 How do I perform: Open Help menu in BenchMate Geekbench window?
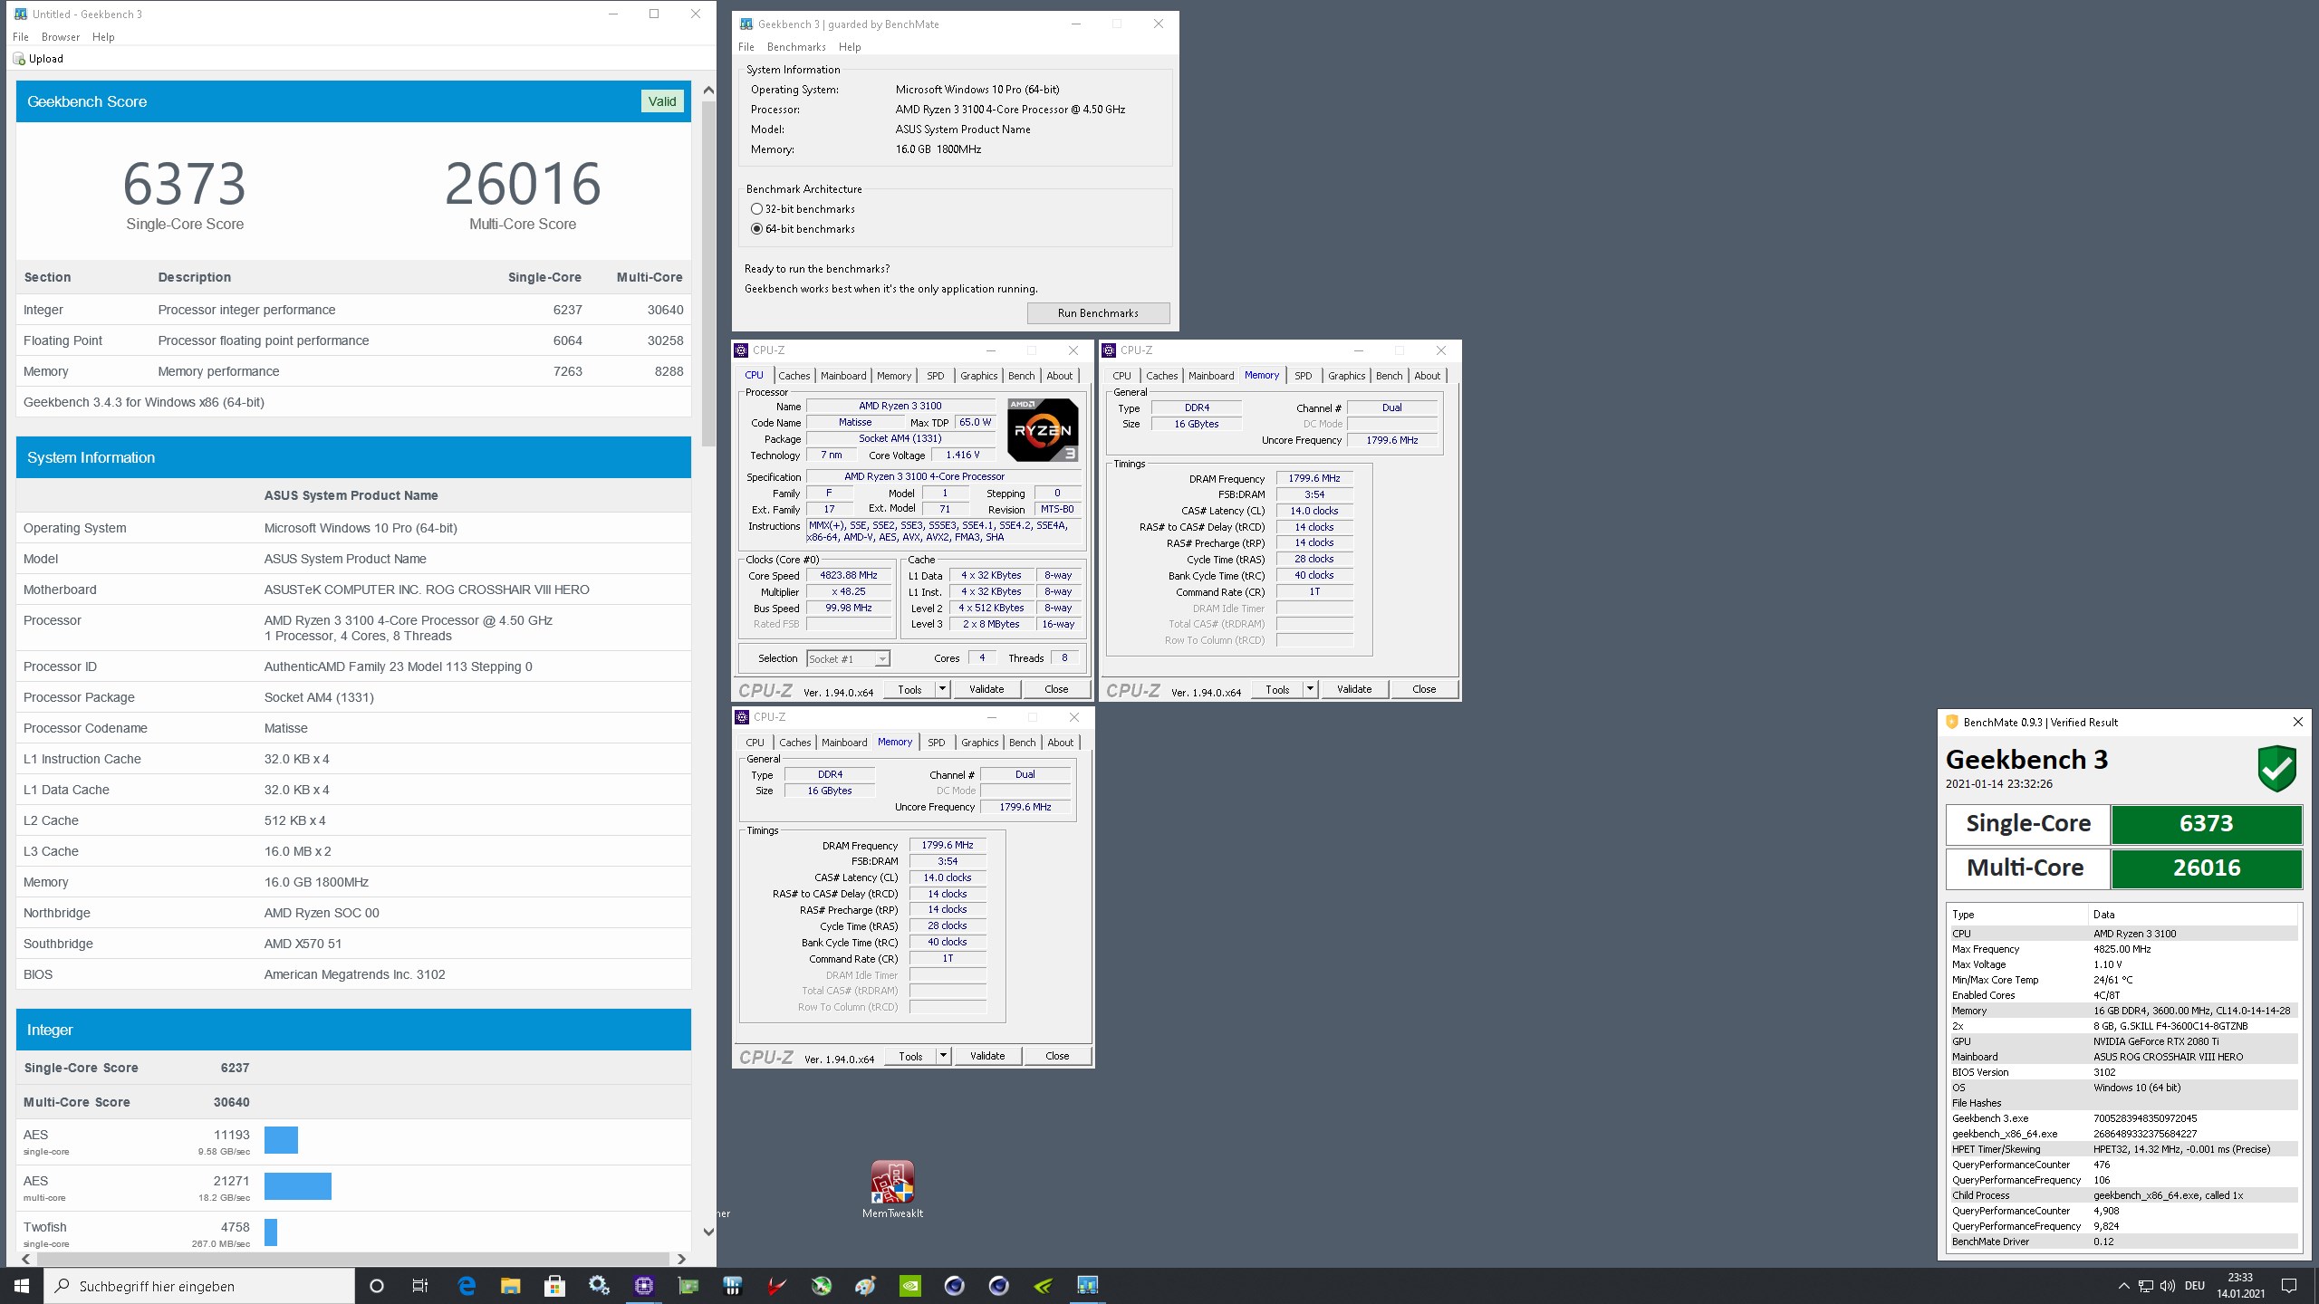click(x=850, y=47)
